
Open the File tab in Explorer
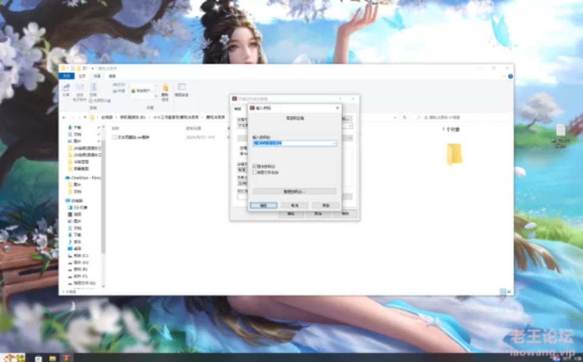pyautogui.click(x=67, y=76)
